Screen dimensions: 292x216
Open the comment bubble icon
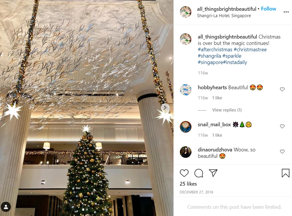pyautogui.click(x=198, y=173)
